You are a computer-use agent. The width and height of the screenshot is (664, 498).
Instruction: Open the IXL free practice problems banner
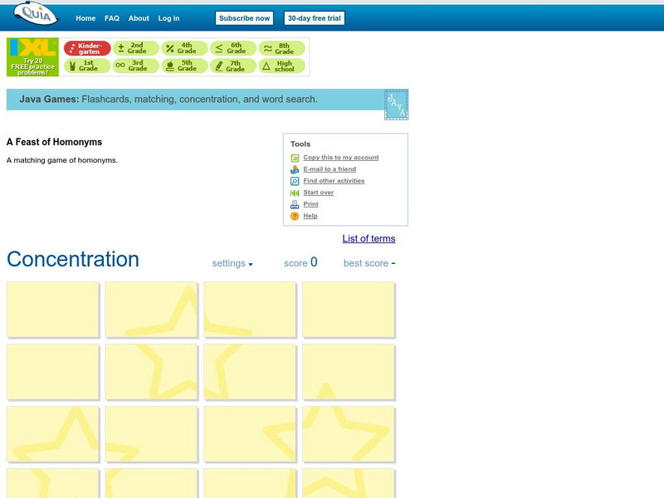pos(32,57)
